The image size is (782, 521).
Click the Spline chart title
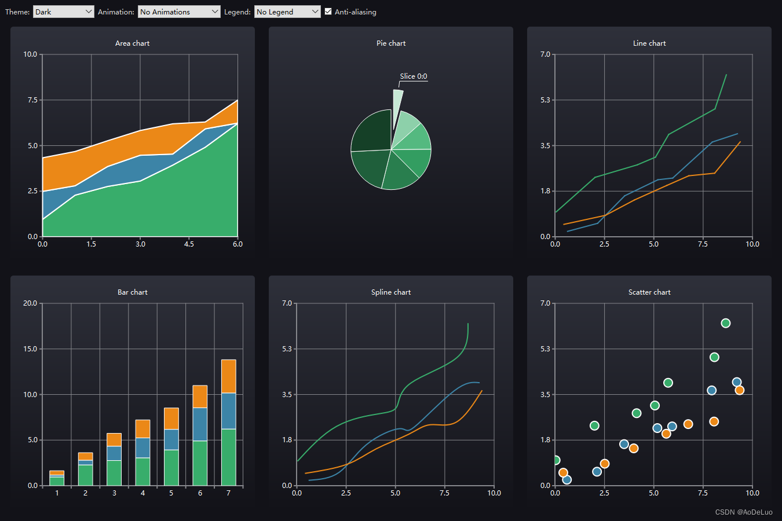pos(391,292)
